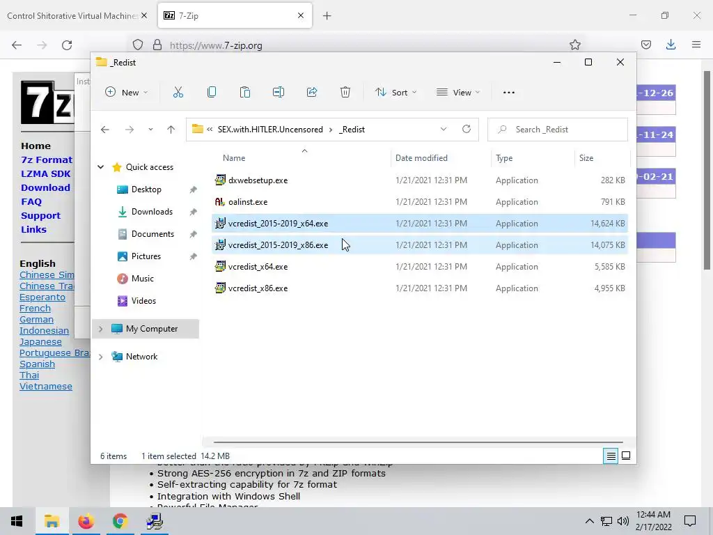The image size is (713, 535).
Task: Show hidden system tray icons
Action: pyautogui.click(x=589, y=521)
